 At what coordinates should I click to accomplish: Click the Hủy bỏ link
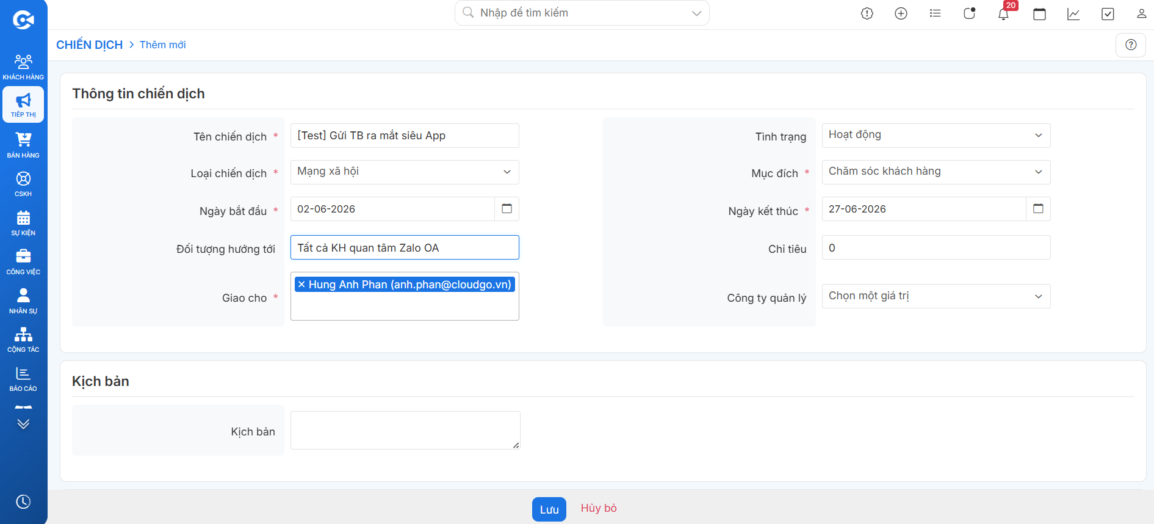point(599,508)
